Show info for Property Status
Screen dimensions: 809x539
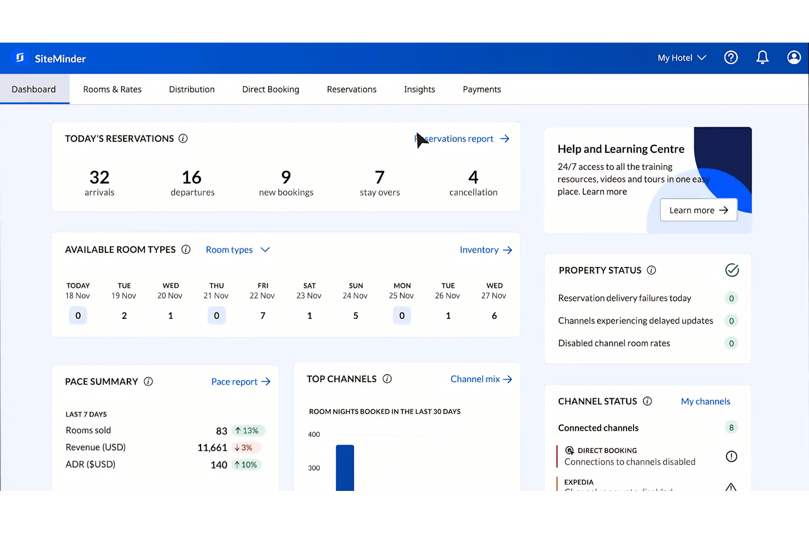tap(652, 270)
